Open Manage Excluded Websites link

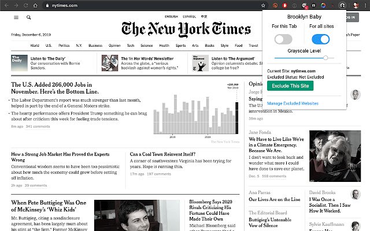[x=293, y=103]
